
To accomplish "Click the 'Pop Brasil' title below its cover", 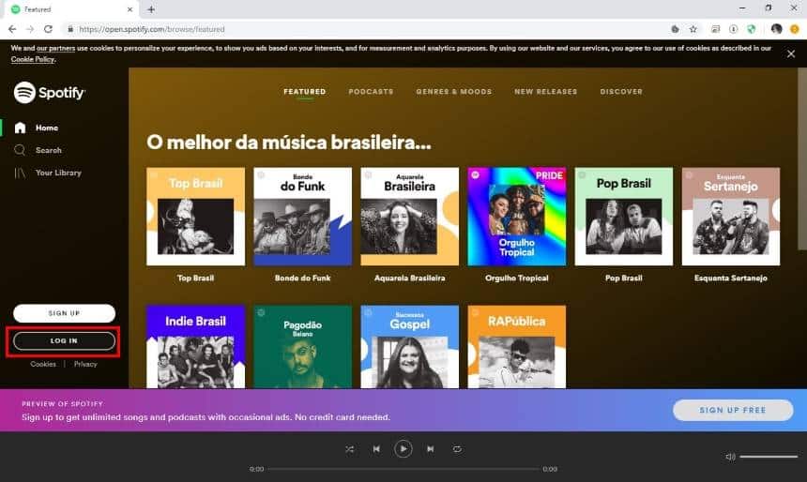I will click(624, 278).
